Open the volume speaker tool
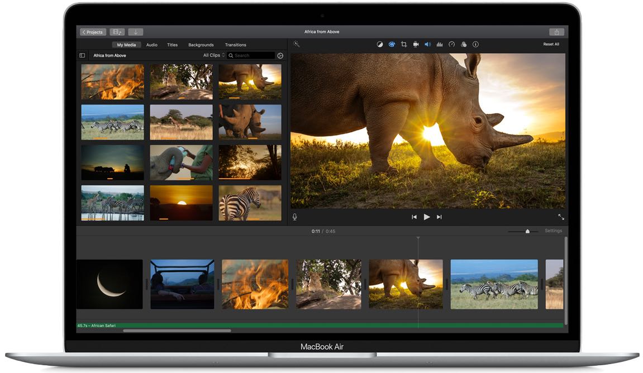 click(427, 44)
